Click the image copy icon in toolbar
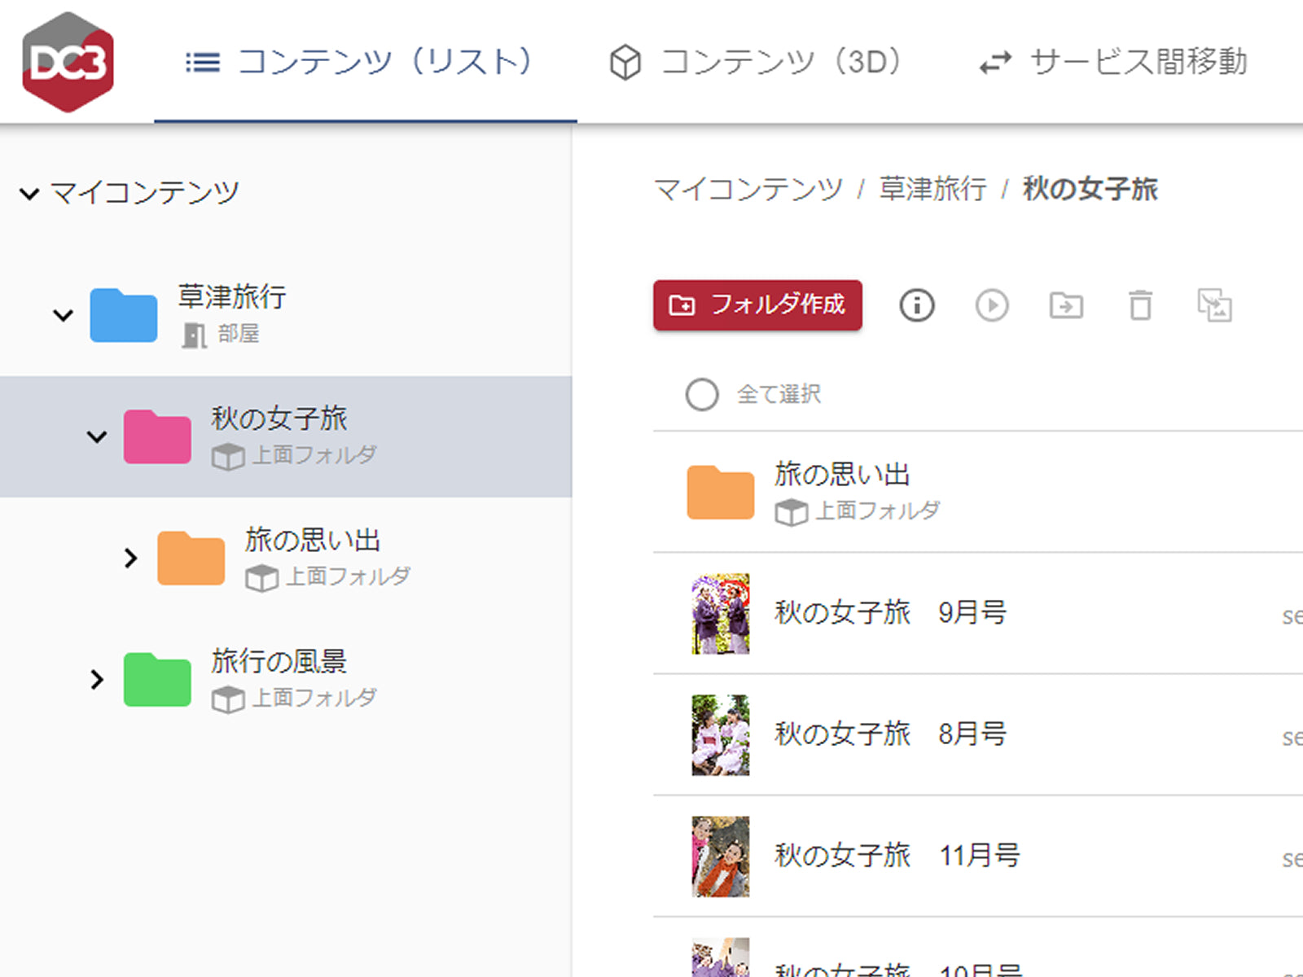Screen dimensions: 1303x977 coord(1214,306)
